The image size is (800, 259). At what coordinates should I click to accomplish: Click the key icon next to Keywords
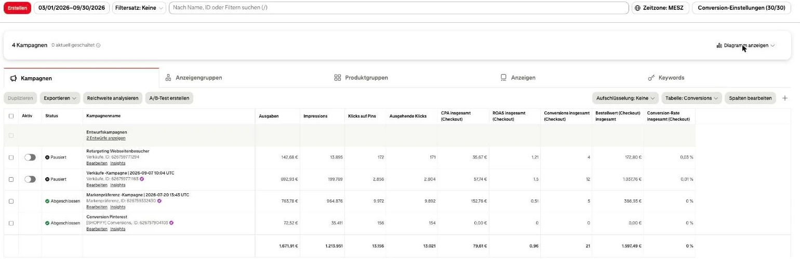tap(651, 78)
